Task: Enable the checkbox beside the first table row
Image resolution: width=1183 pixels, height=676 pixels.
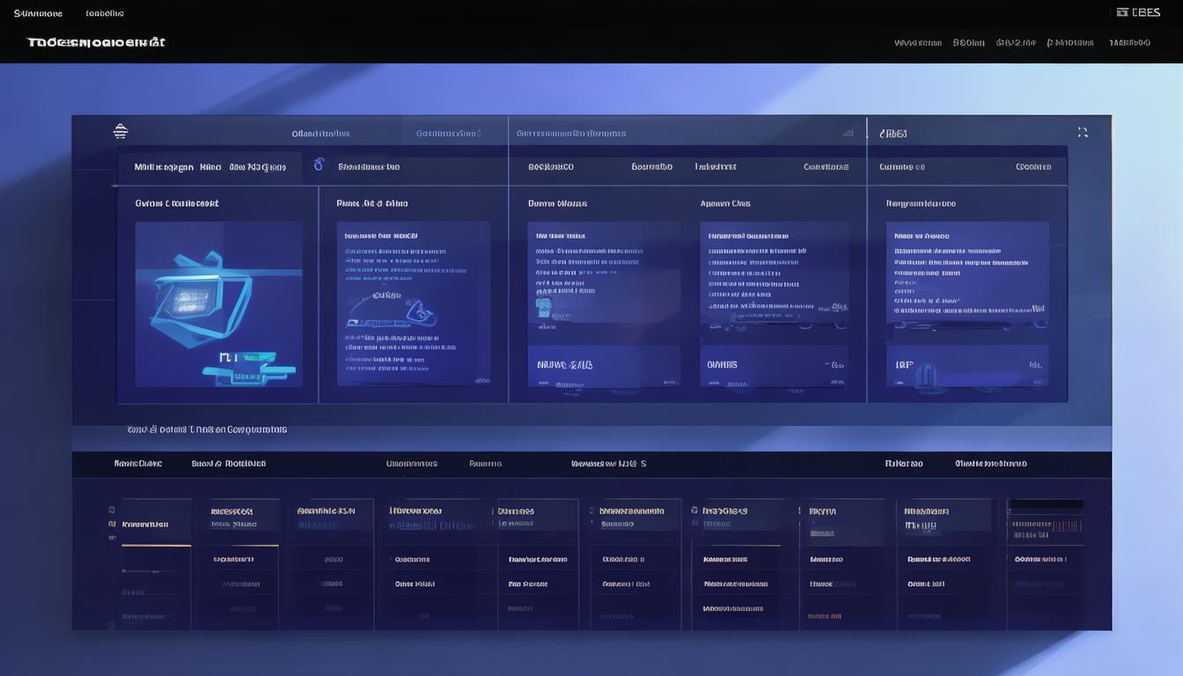Action: coord(109,509)
